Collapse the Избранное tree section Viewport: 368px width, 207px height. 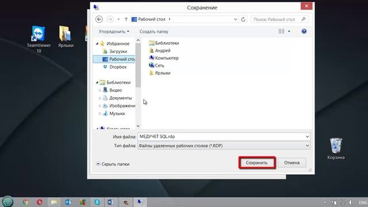[97, 44]
